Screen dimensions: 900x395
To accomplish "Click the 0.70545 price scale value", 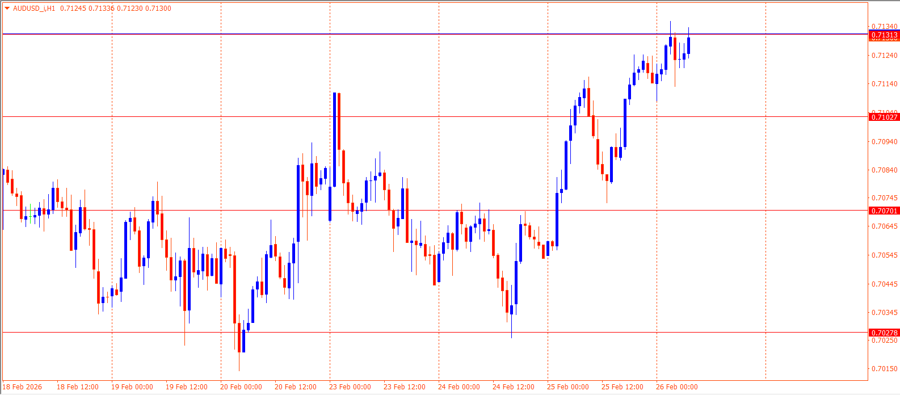I will 885,255.
